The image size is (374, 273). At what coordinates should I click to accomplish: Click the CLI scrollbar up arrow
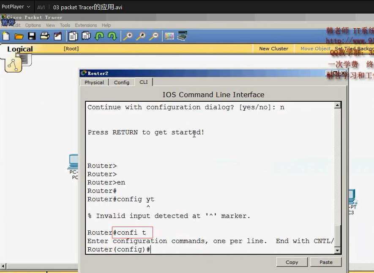click(x=337, y=105)
